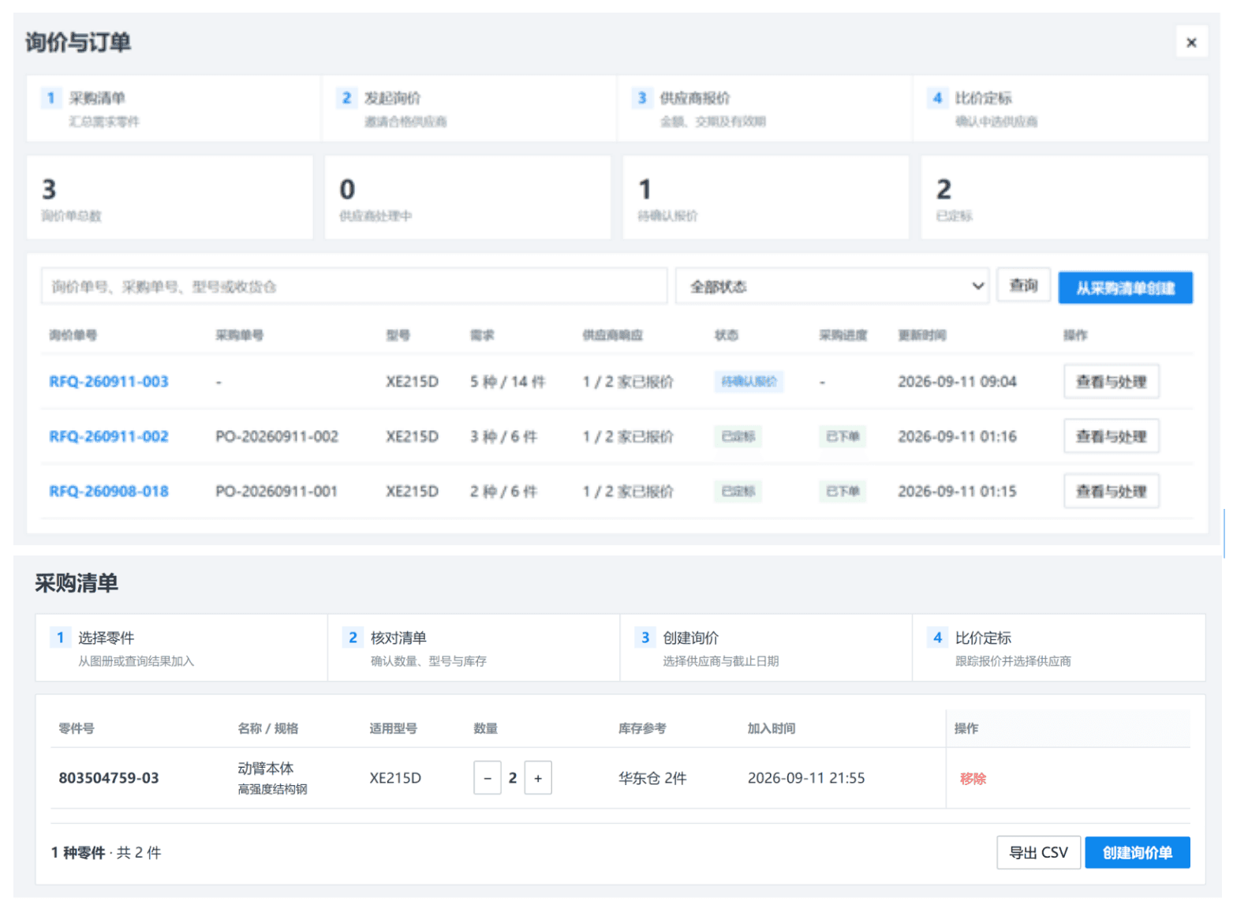
Task: Focus the 询价单号 search input field
Action: pos(354,286)
